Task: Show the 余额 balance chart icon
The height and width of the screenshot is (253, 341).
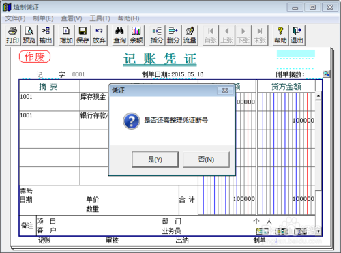Action: [x=136, y=35]
